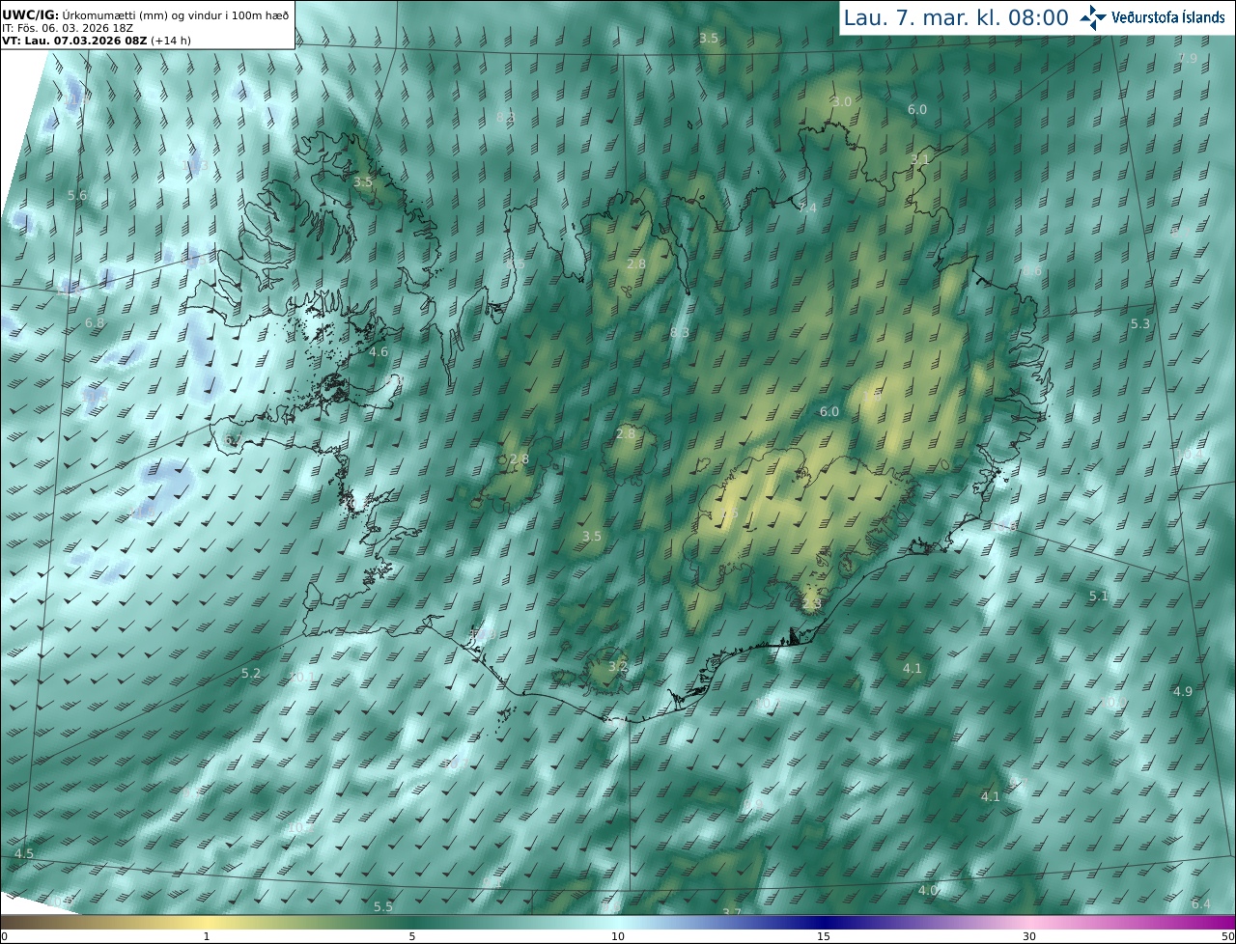Click the '10' tick on the colour scale

[x=618, y=936]
